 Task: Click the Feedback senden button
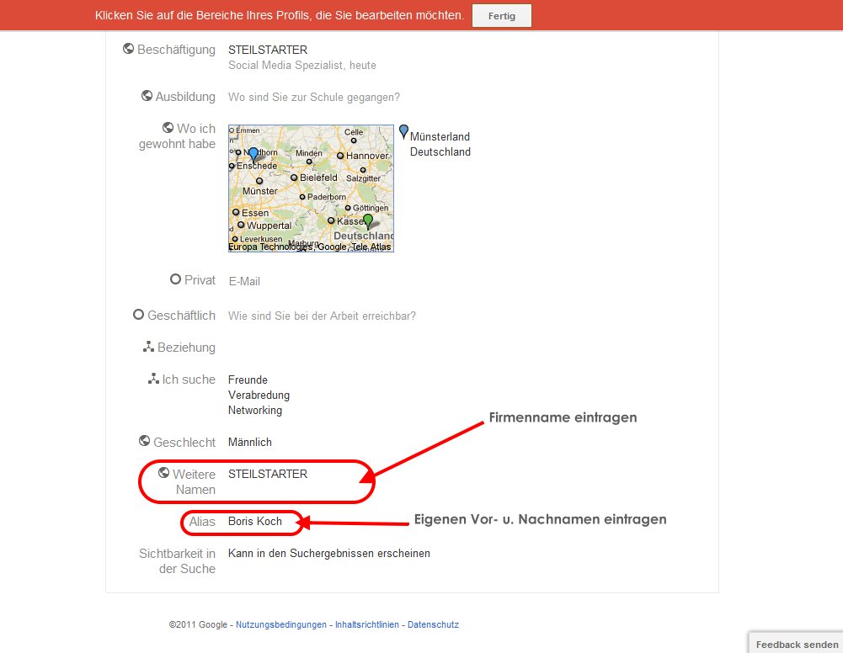(797, 644)
